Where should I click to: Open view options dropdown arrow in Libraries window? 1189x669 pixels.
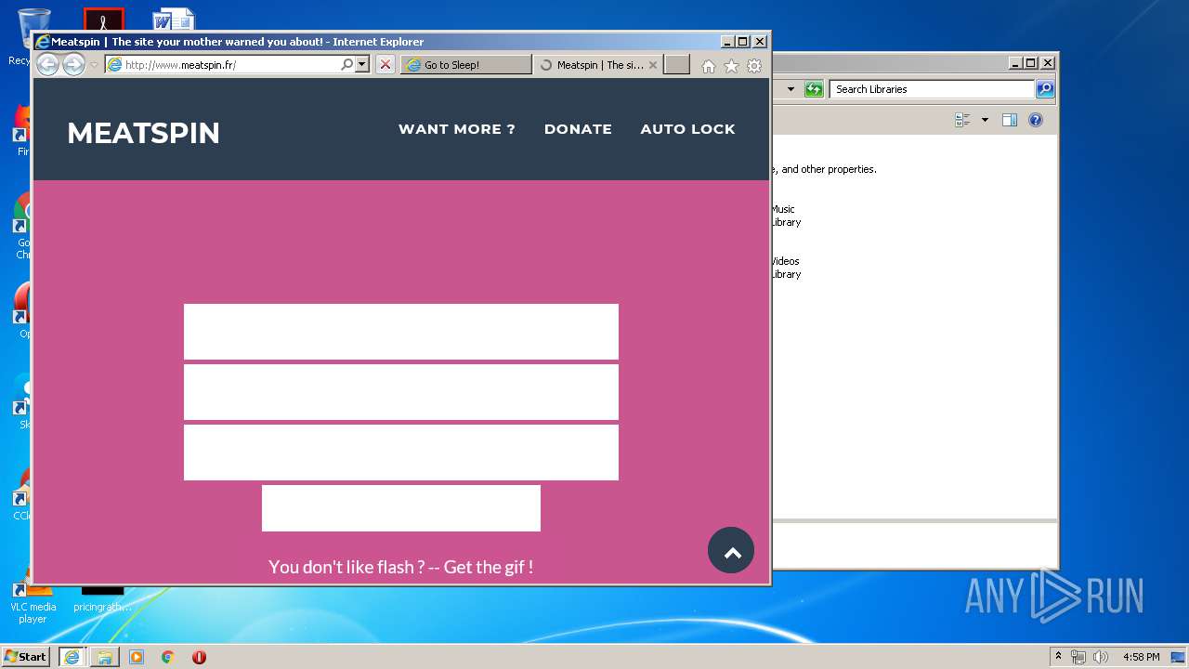(985, 120)
